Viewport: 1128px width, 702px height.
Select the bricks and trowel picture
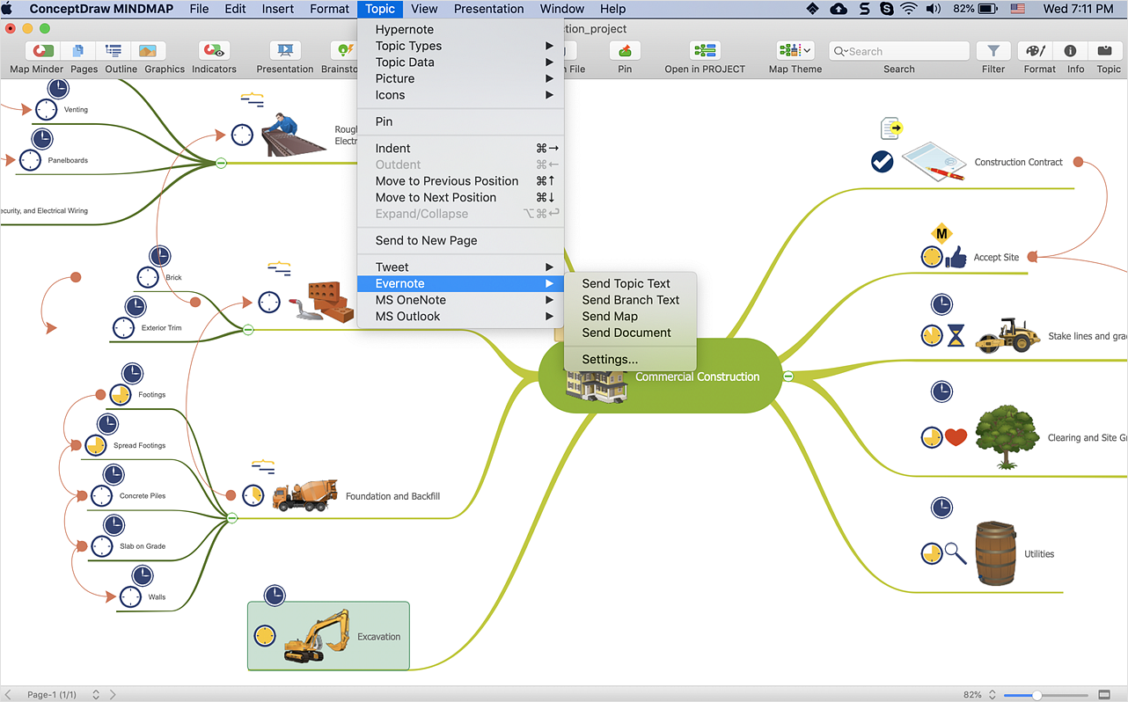coord(320,303)
